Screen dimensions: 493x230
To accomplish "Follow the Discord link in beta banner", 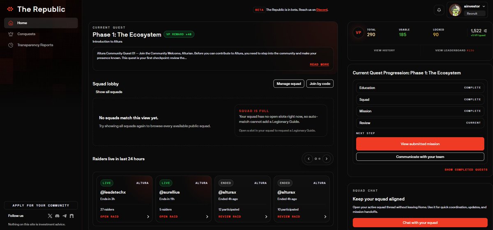I will [x=322, y=10].
